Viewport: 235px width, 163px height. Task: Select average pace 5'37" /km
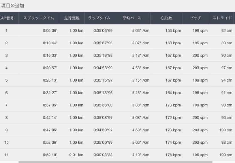[141, 43]
